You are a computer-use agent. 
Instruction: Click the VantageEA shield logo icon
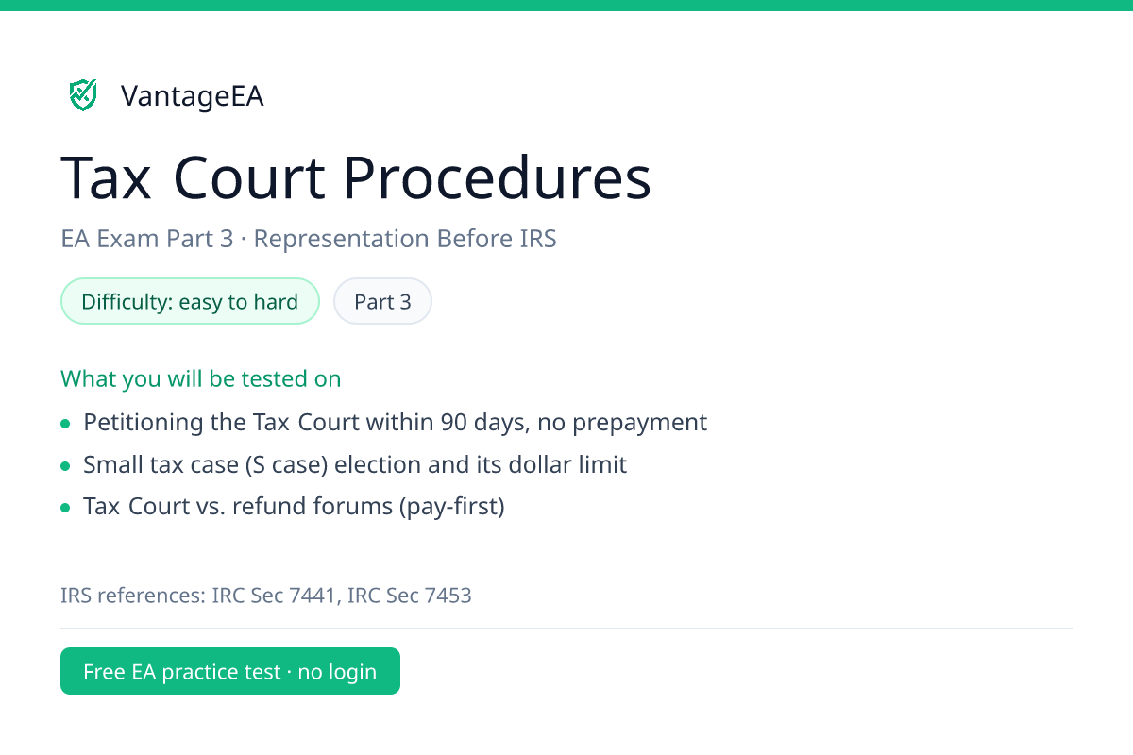(83, 94)
